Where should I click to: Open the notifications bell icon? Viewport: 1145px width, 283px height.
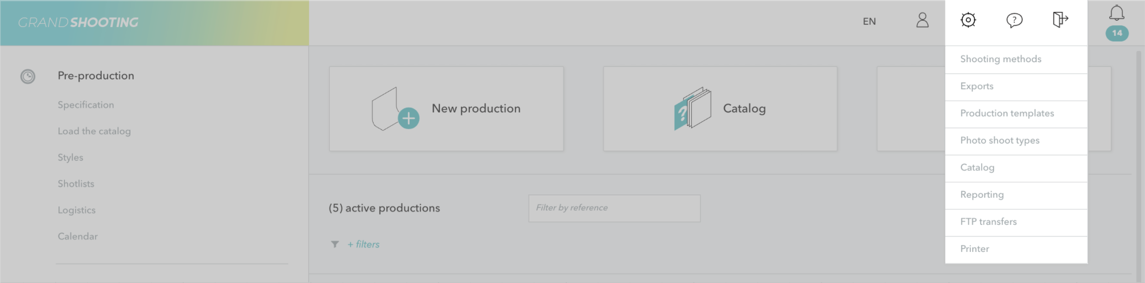(1116, 13)
